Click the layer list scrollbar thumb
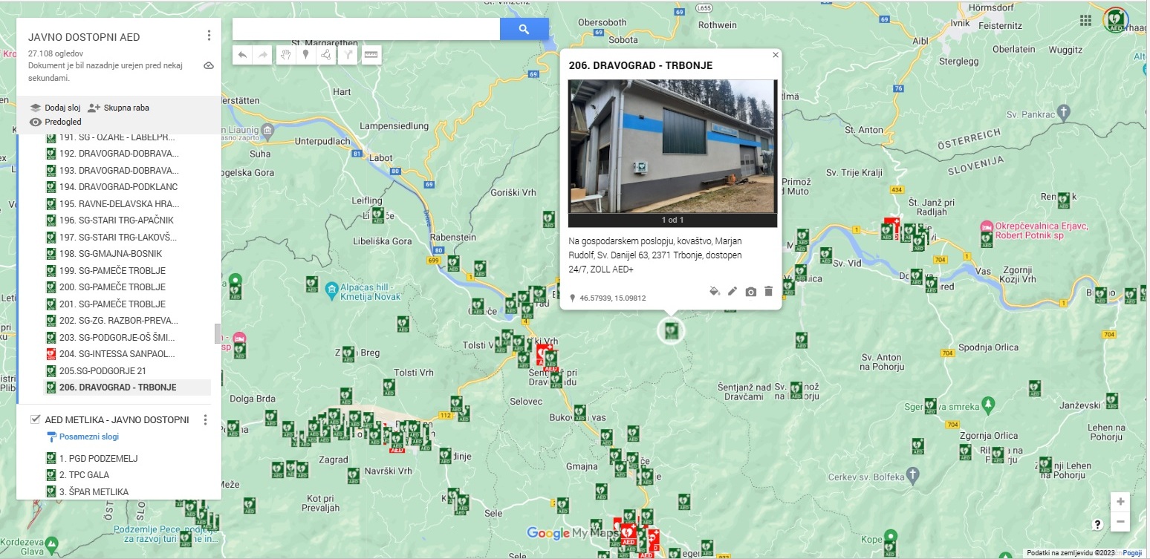Viewport: 1150px width, 559px height. (218, 333)
